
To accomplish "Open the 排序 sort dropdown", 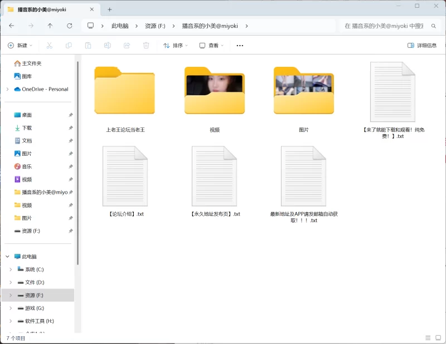I will coord(176,46).
